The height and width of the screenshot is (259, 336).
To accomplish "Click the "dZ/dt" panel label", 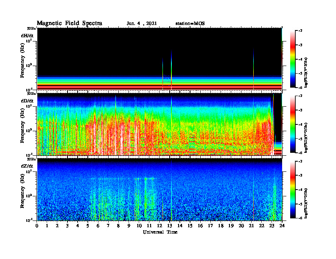I will [x=27, y=166].
